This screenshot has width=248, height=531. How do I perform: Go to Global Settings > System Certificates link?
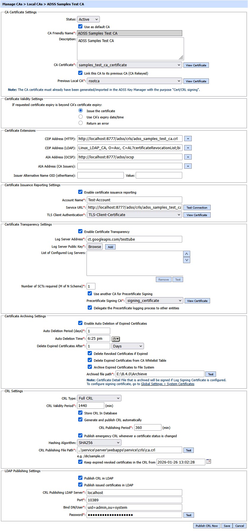168,384
